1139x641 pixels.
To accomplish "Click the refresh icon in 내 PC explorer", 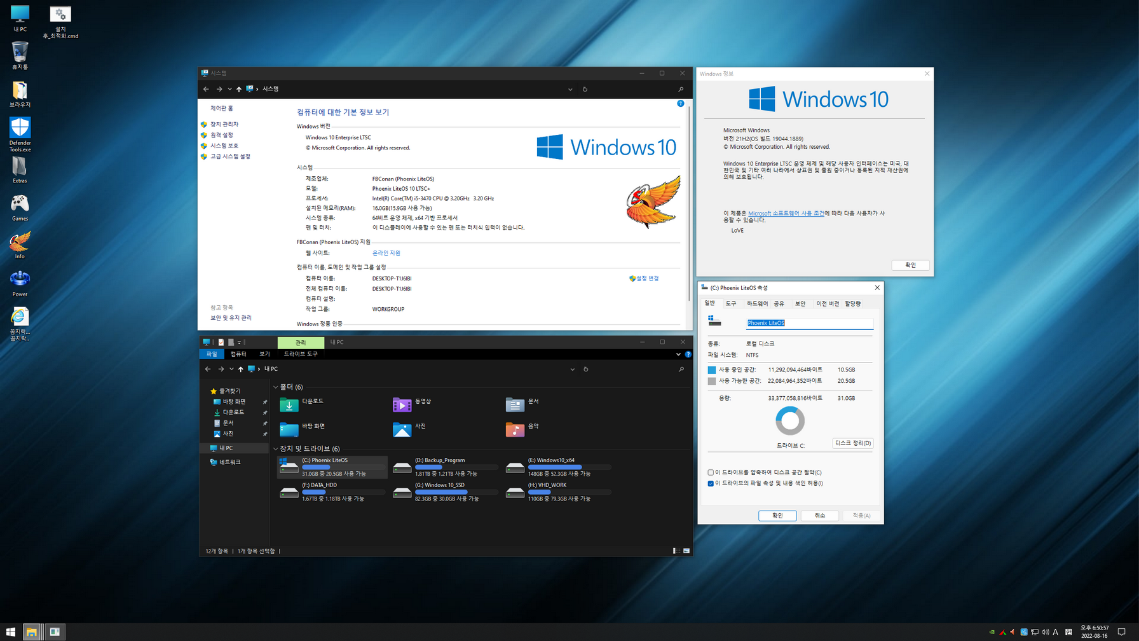I will [585, 369].
